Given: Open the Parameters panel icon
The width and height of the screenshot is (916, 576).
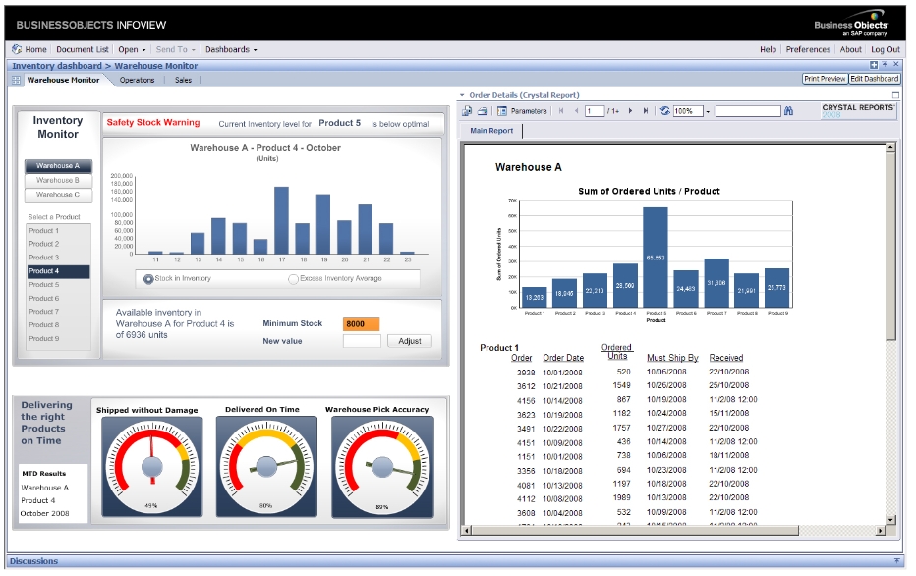Looking at the screenshot, I should click(x=502, y=110).
